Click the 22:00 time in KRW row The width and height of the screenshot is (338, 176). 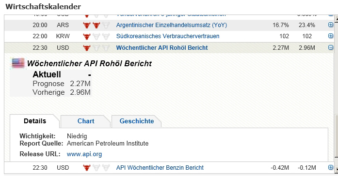[40, 36]
